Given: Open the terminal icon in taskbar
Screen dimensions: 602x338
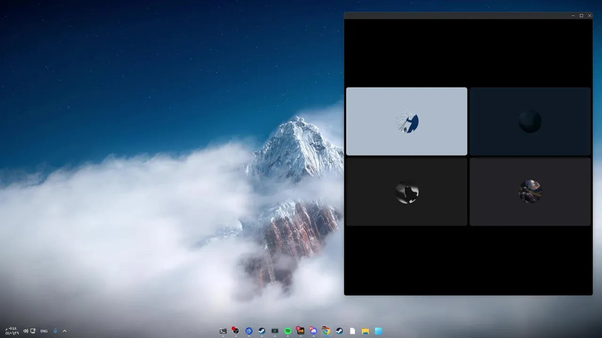Looking at the screenshot, I should point(223,331).
